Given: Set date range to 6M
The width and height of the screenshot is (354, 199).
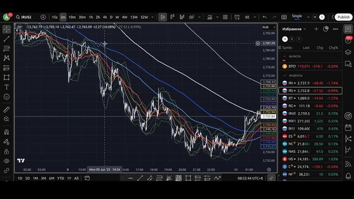Looking at the screenshot, I should [x=51, y=178].
